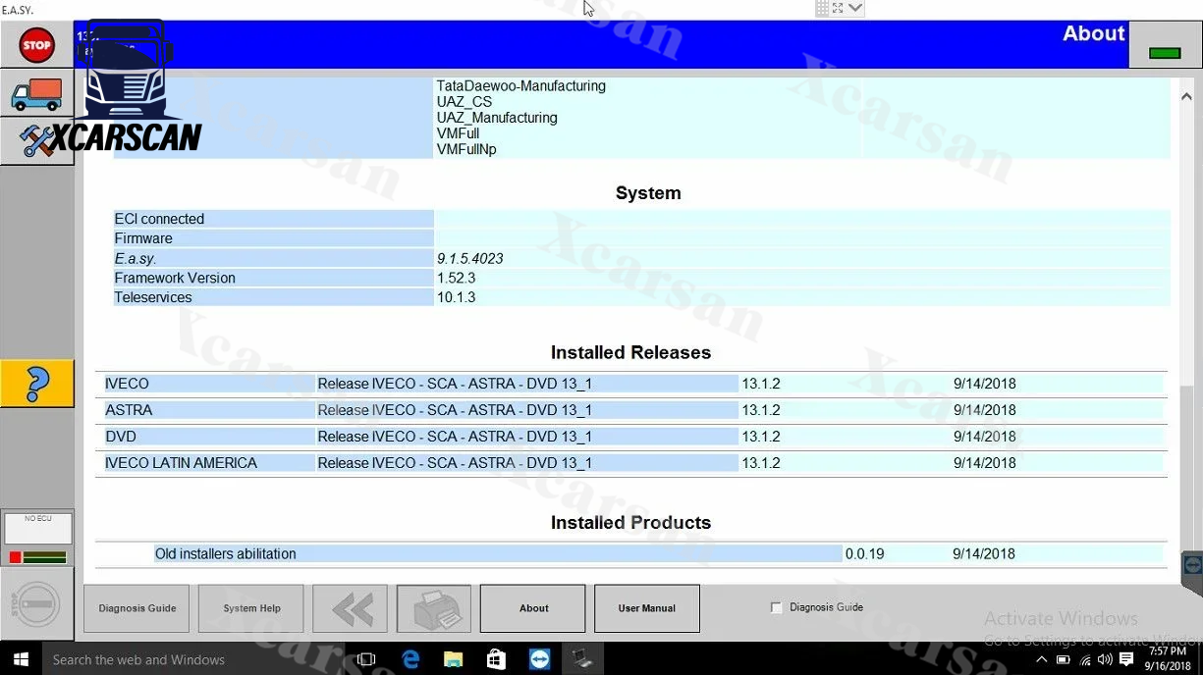Click Teleservices value 10.1.3
Screen dimensions: 1203x675
coord(457,297)
